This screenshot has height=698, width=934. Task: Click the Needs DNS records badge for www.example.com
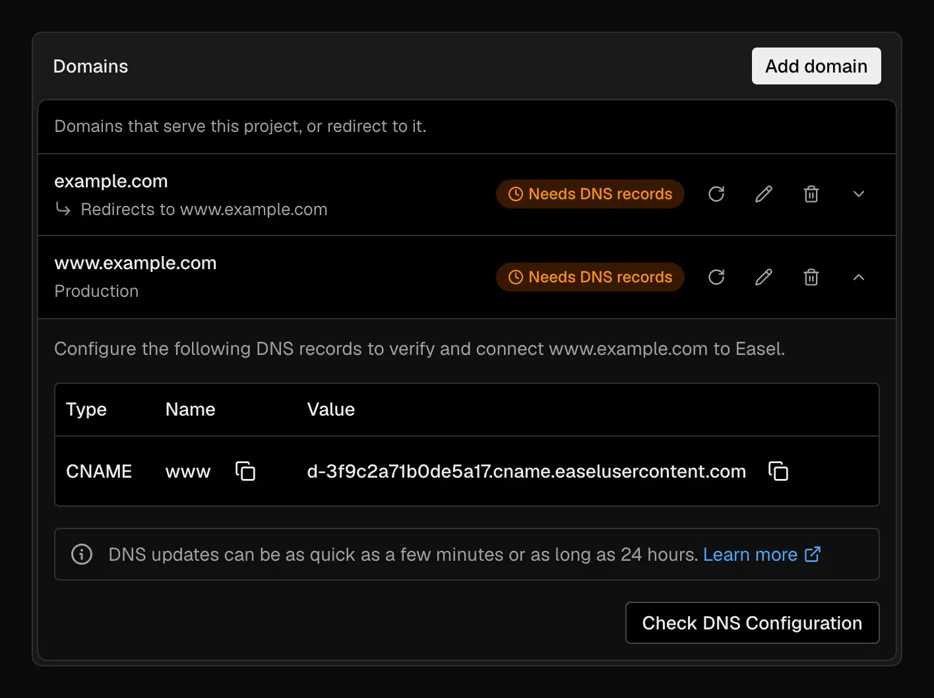(x=590, y=277)
